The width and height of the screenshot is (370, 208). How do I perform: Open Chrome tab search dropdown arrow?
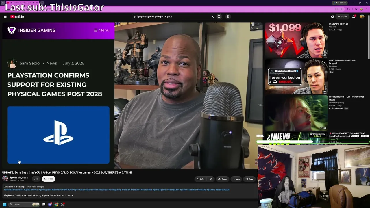(3, 3)
